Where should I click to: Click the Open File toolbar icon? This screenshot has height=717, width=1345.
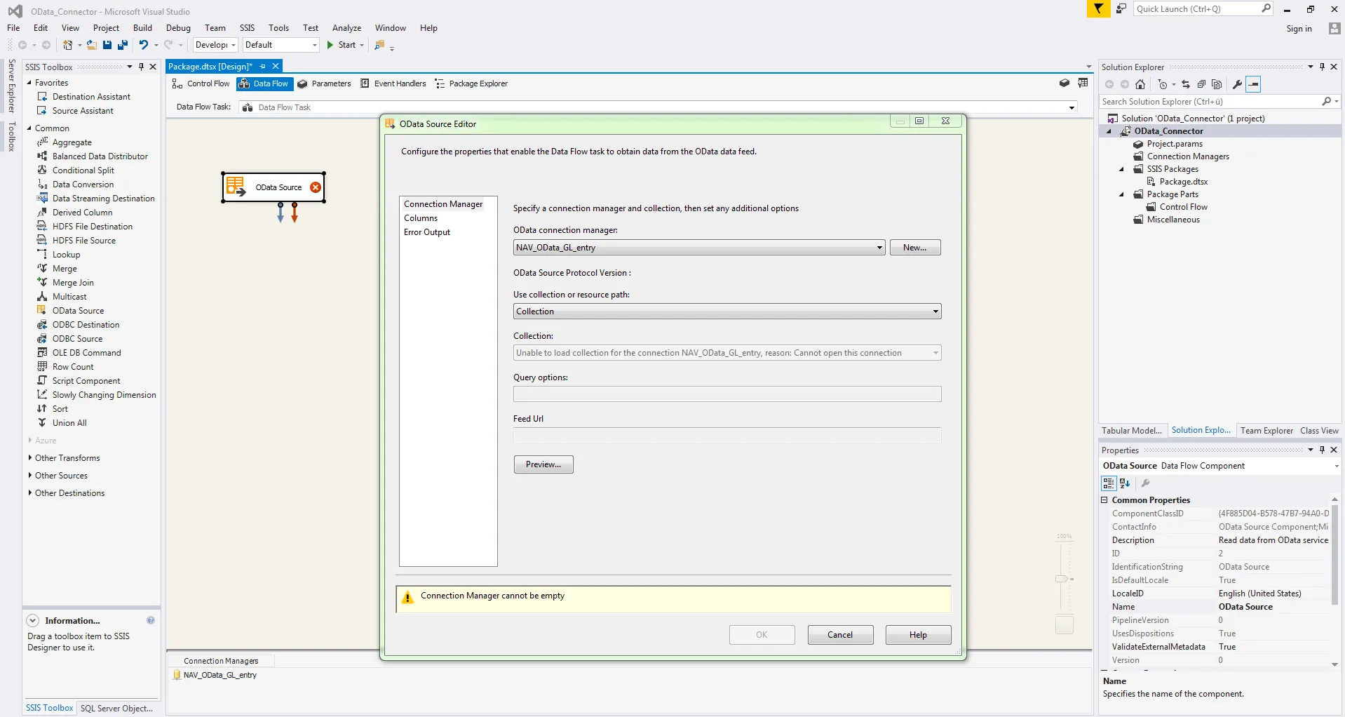[92, 45]
